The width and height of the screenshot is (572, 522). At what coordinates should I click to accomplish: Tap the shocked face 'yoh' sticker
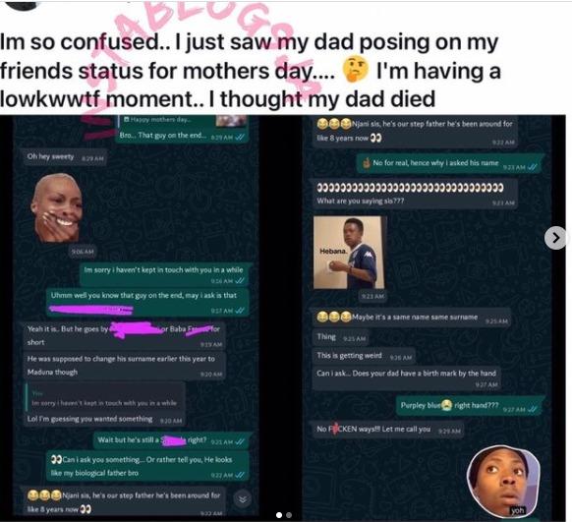point(503,482)
